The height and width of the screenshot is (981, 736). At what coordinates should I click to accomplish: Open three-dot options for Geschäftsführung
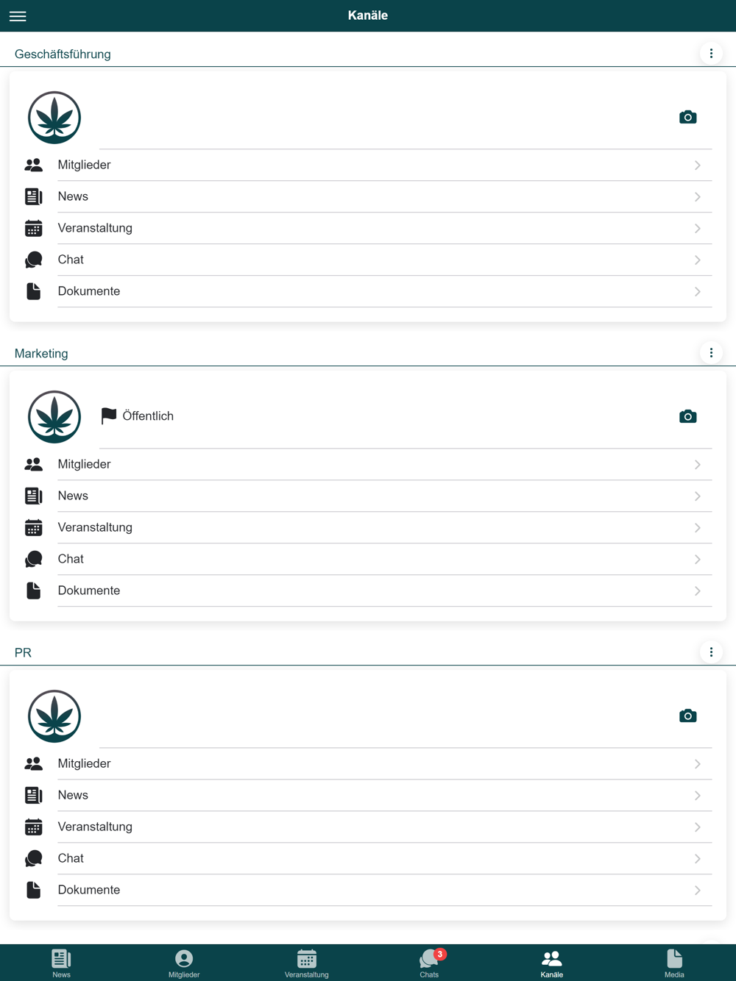pyautogui.click(x=711, y=53)
